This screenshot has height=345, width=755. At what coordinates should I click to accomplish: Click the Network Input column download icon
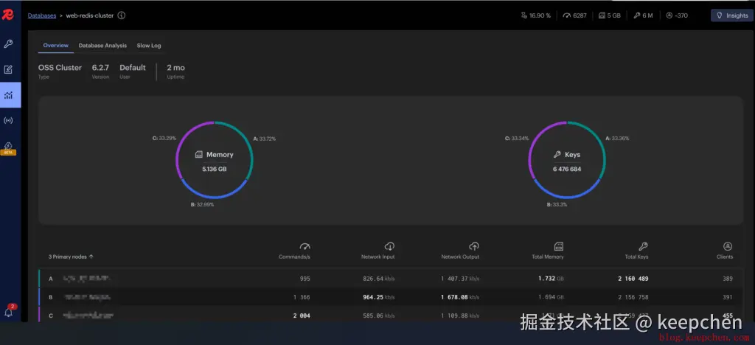[389, 246]
